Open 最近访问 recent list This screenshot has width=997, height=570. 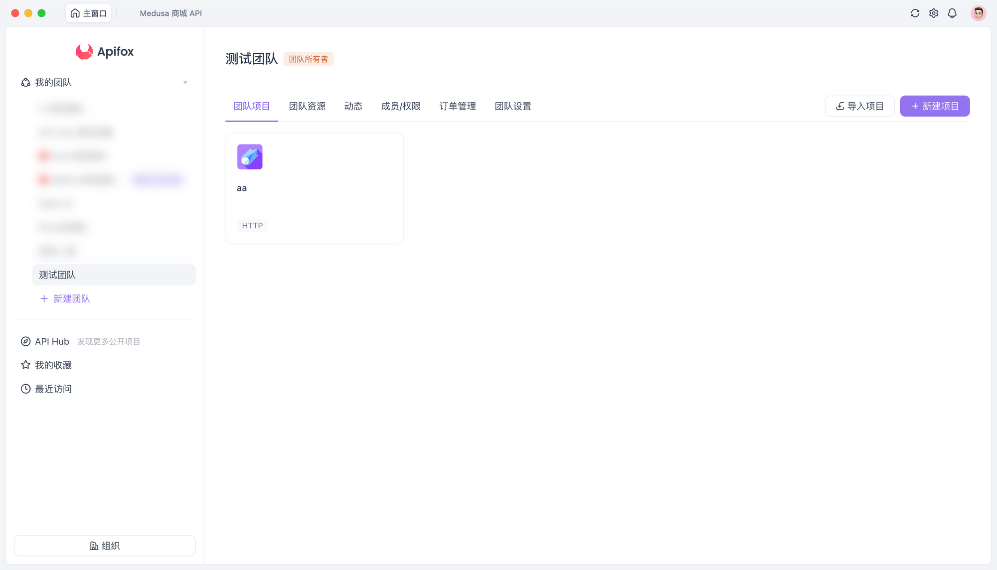click(x=53, y=389)
